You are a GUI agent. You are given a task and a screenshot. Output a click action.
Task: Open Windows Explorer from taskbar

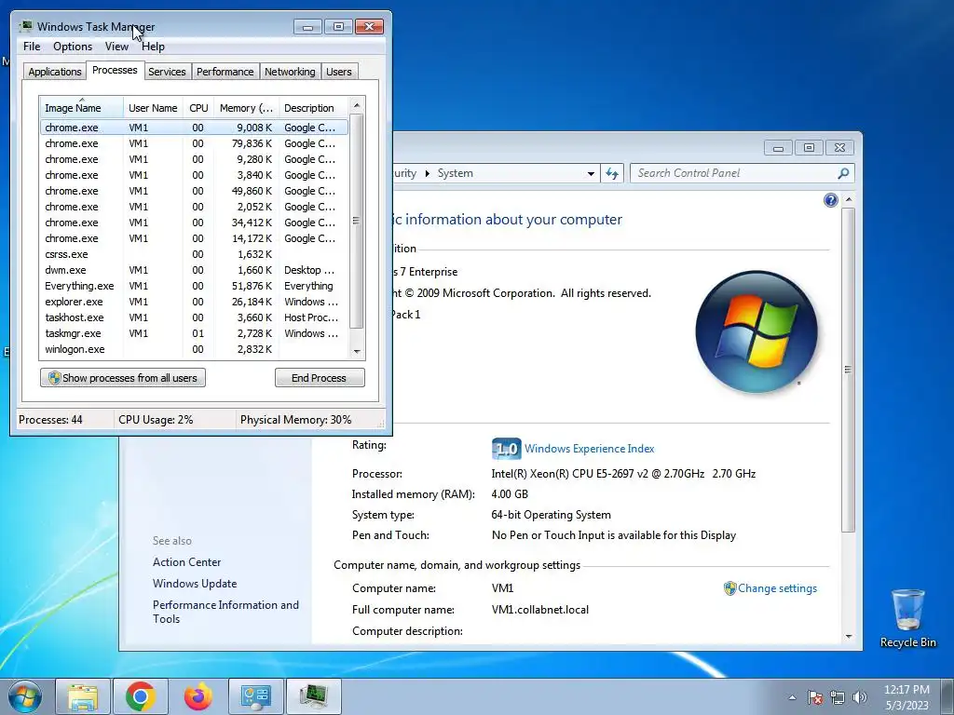[x=83, y=696]
